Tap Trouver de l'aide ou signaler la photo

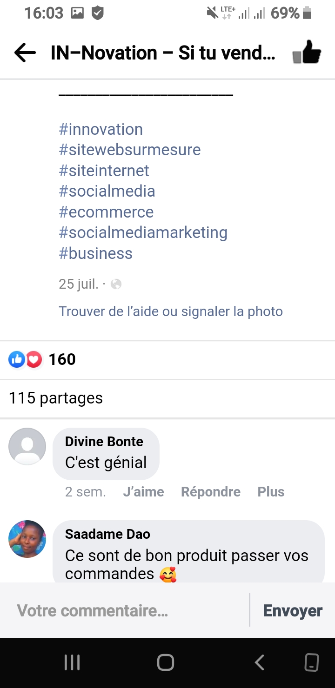171,311
